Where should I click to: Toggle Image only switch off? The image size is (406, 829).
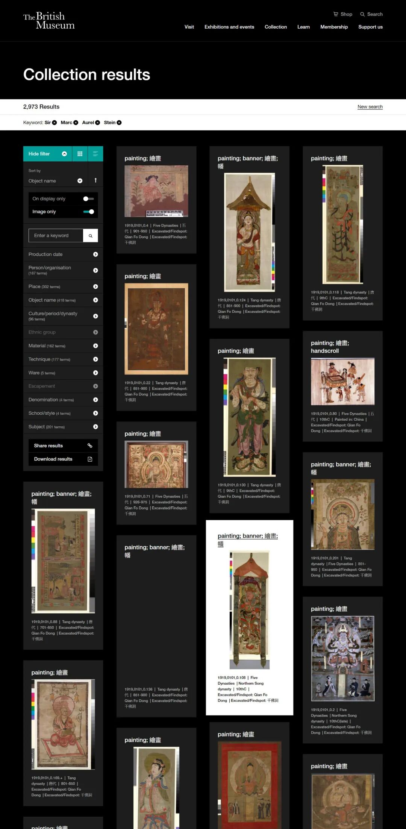coord(89,212)
